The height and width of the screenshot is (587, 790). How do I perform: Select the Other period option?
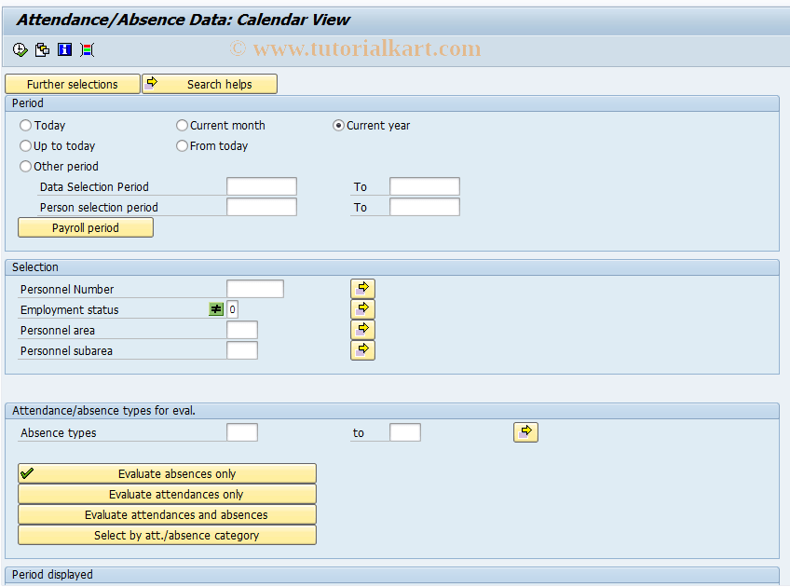[26, 166]
